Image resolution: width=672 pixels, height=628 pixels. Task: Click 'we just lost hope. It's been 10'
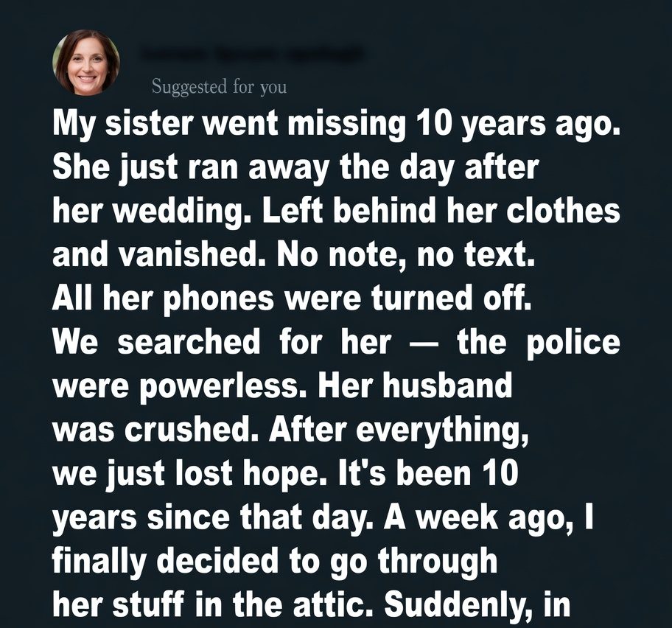coord(286,474)
